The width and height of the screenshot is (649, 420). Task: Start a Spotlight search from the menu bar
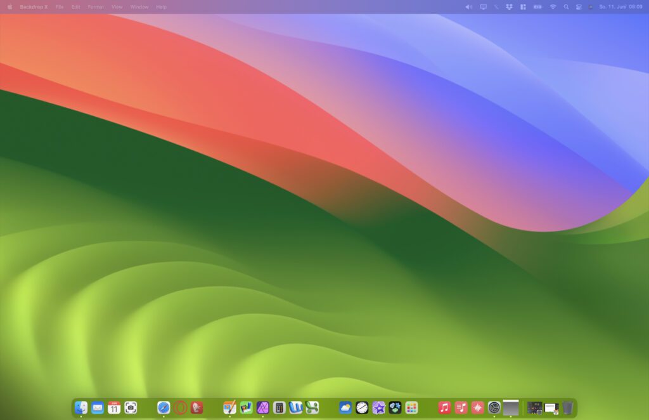click(x=565, y=7)
